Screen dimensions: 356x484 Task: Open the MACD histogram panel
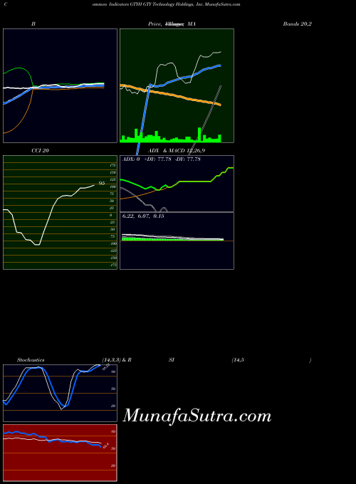177,241
